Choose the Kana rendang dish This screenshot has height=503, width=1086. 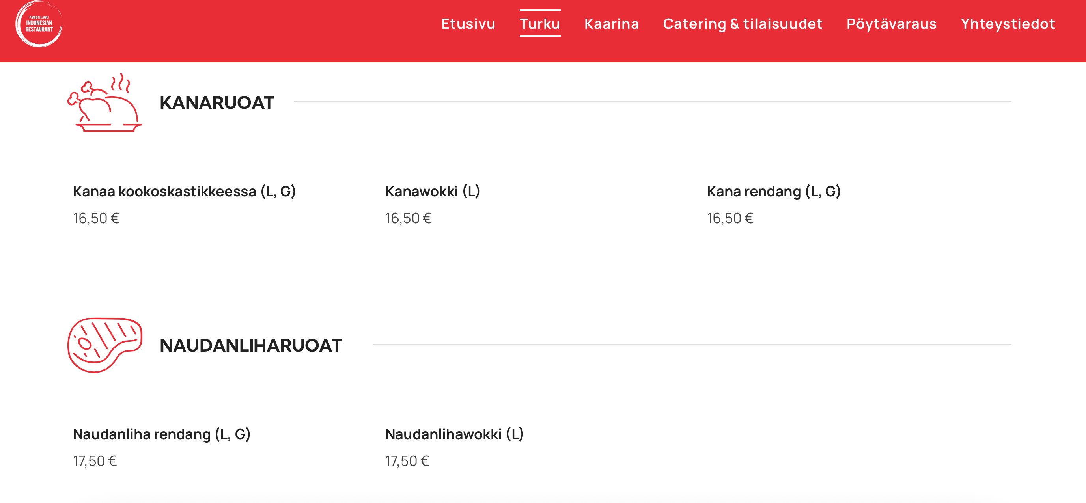[x=774, y=192]
